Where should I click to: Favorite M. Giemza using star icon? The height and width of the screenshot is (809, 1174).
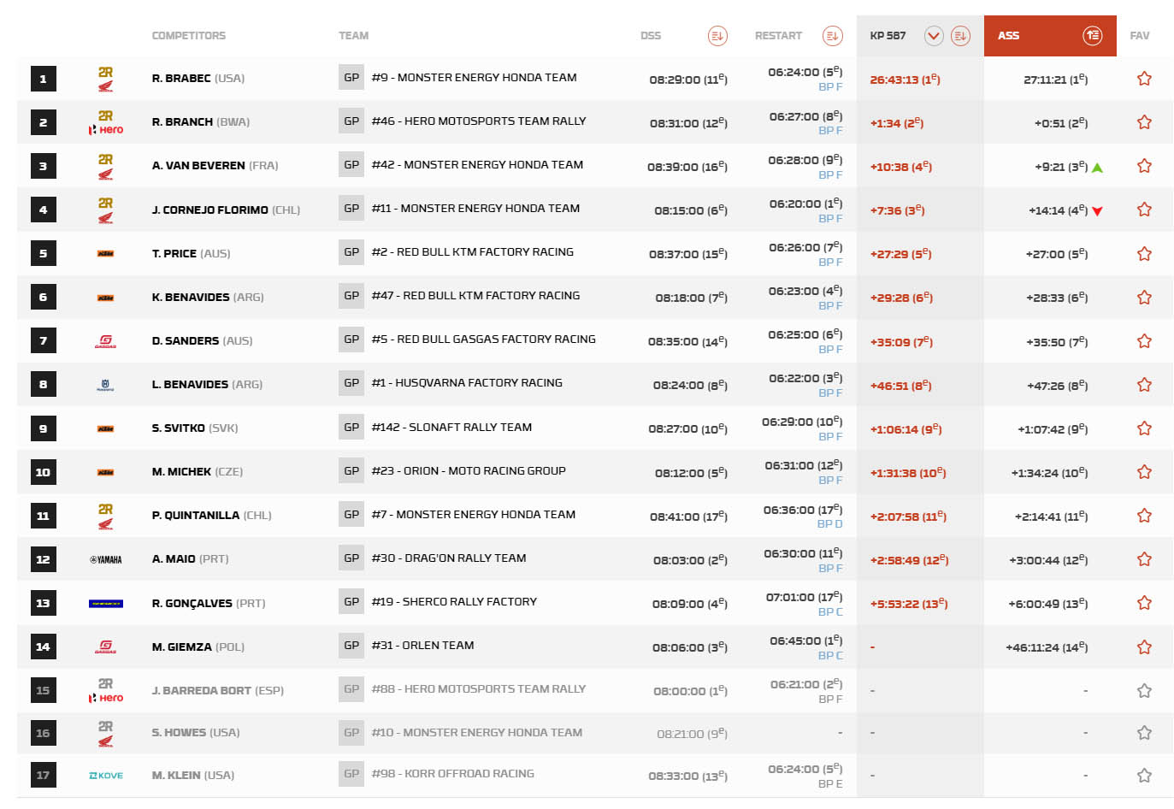(1144, 647)
